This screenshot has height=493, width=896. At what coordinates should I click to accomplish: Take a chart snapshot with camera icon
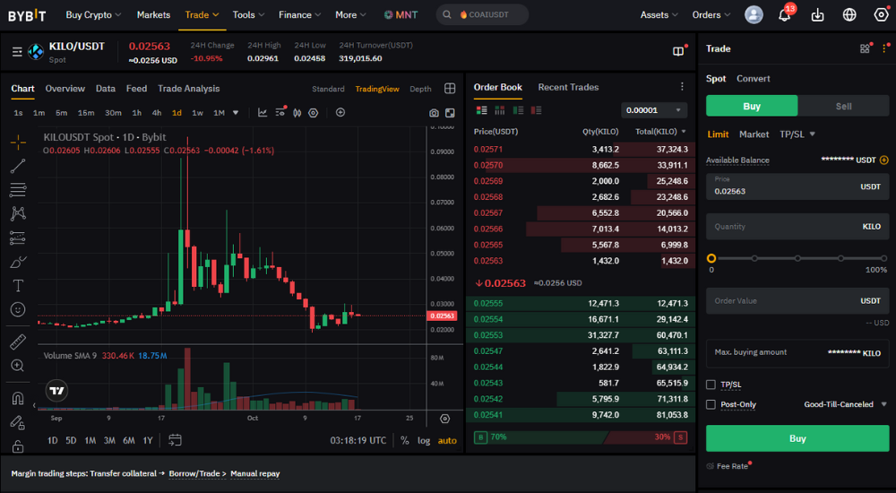434,113
